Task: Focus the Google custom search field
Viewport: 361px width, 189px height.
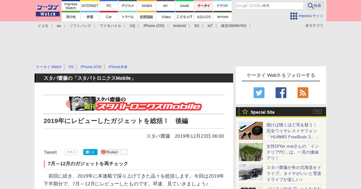Action: (269, 6)
